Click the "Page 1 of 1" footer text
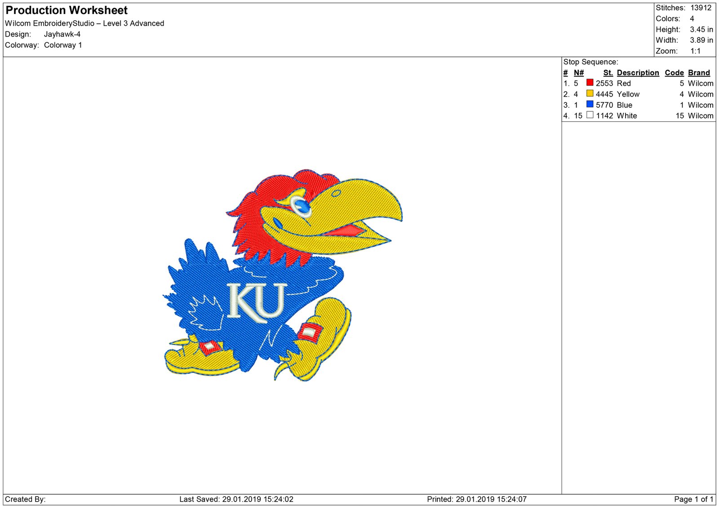The width and height of the screenshot is (719, 506). 694,499
